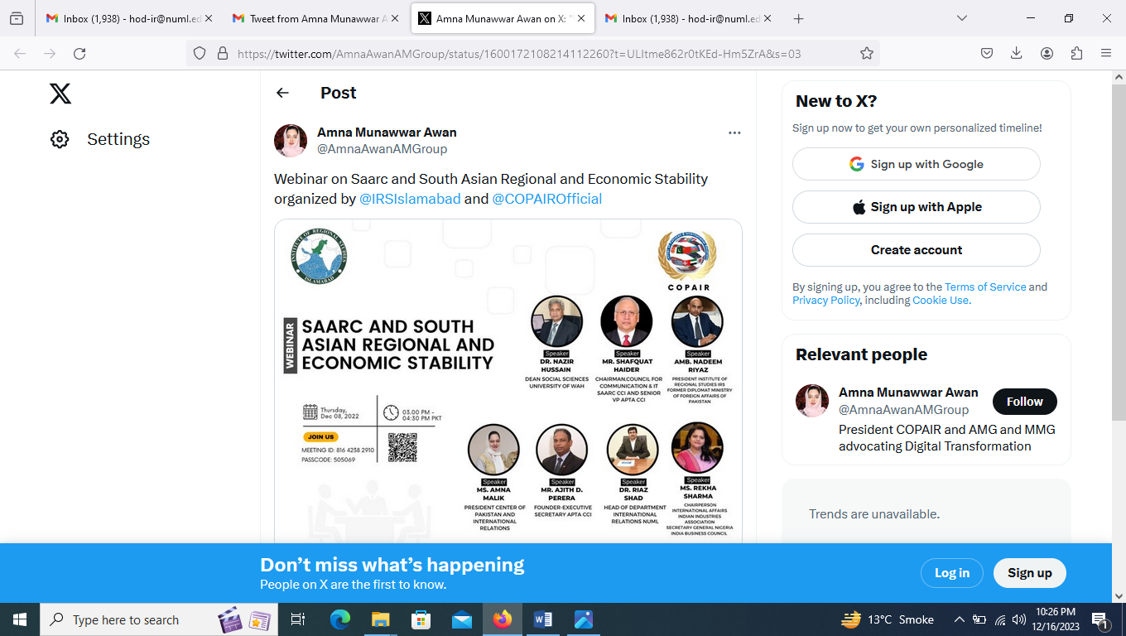Open @IRSIslamabad mention link

[410, 199]
